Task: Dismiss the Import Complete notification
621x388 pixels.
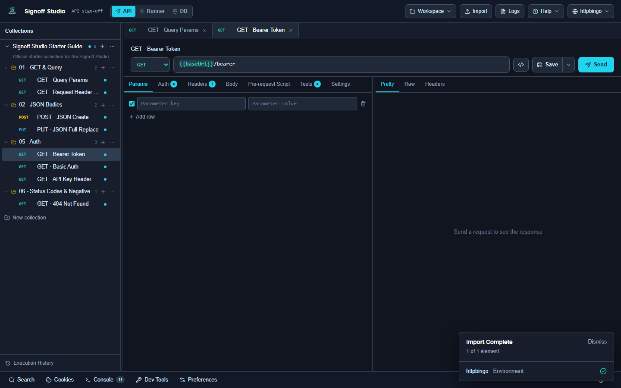Action: click(x=597, y=342)
